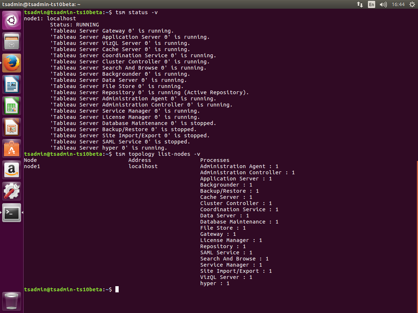Open the Ubuntu Dash search launcher
The height and width of the screenshot is (313, 418).
click(12, 20)
